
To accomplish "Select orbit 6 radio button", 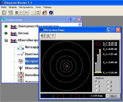I will click(x=108, y=90).
